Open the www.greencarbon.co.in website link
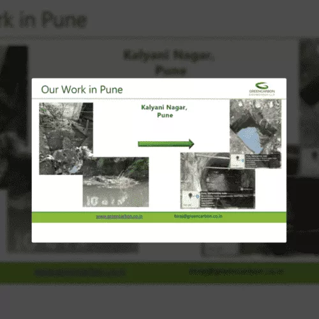Image resolution: width=319 pixels, height=319 pixels. click(x=119, y=216)
